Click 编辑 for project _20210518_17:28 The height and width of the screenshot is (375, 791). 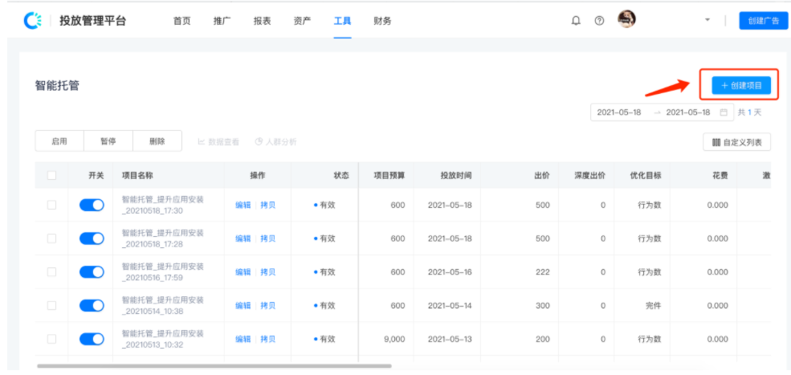pyautogui.click(x=243, y=238)
